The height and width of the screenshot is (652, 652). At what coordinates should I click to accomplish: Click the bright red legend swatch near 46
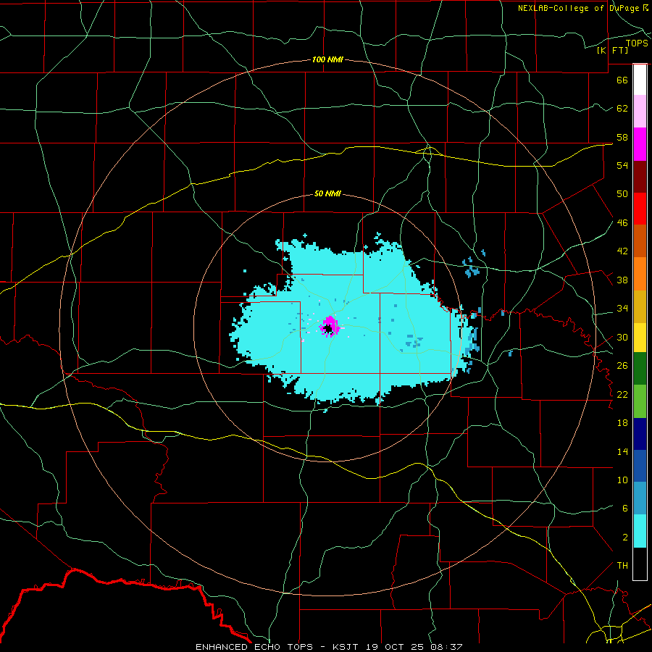(640, 209)
